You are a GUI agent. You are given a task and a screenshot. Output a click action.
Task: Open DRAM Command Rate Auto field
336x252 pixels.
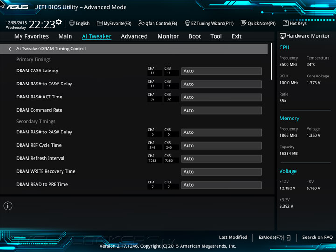pos(221,110)
